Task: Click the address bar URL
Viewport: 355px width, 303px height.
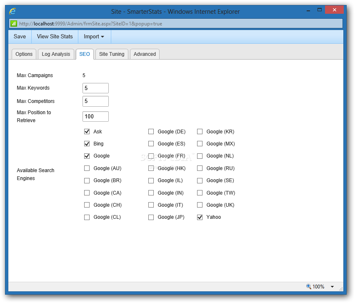Action: click(x=90, y=24)
